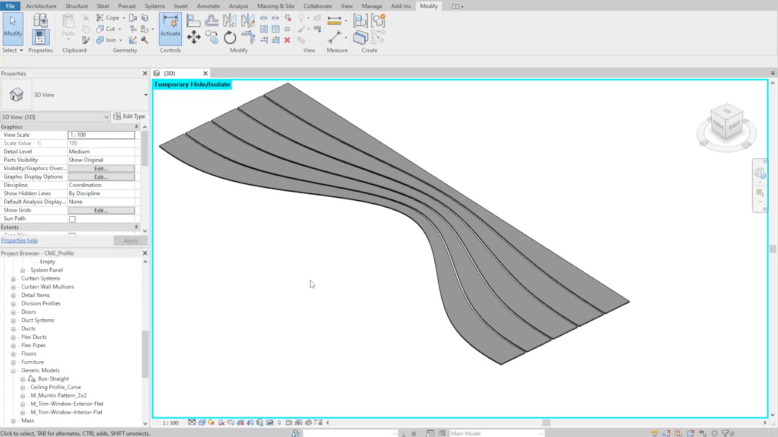This screenshot has height=437, width=778.
Task: Switch to the Annotate ribbon tab
Action: pos(208,6)
